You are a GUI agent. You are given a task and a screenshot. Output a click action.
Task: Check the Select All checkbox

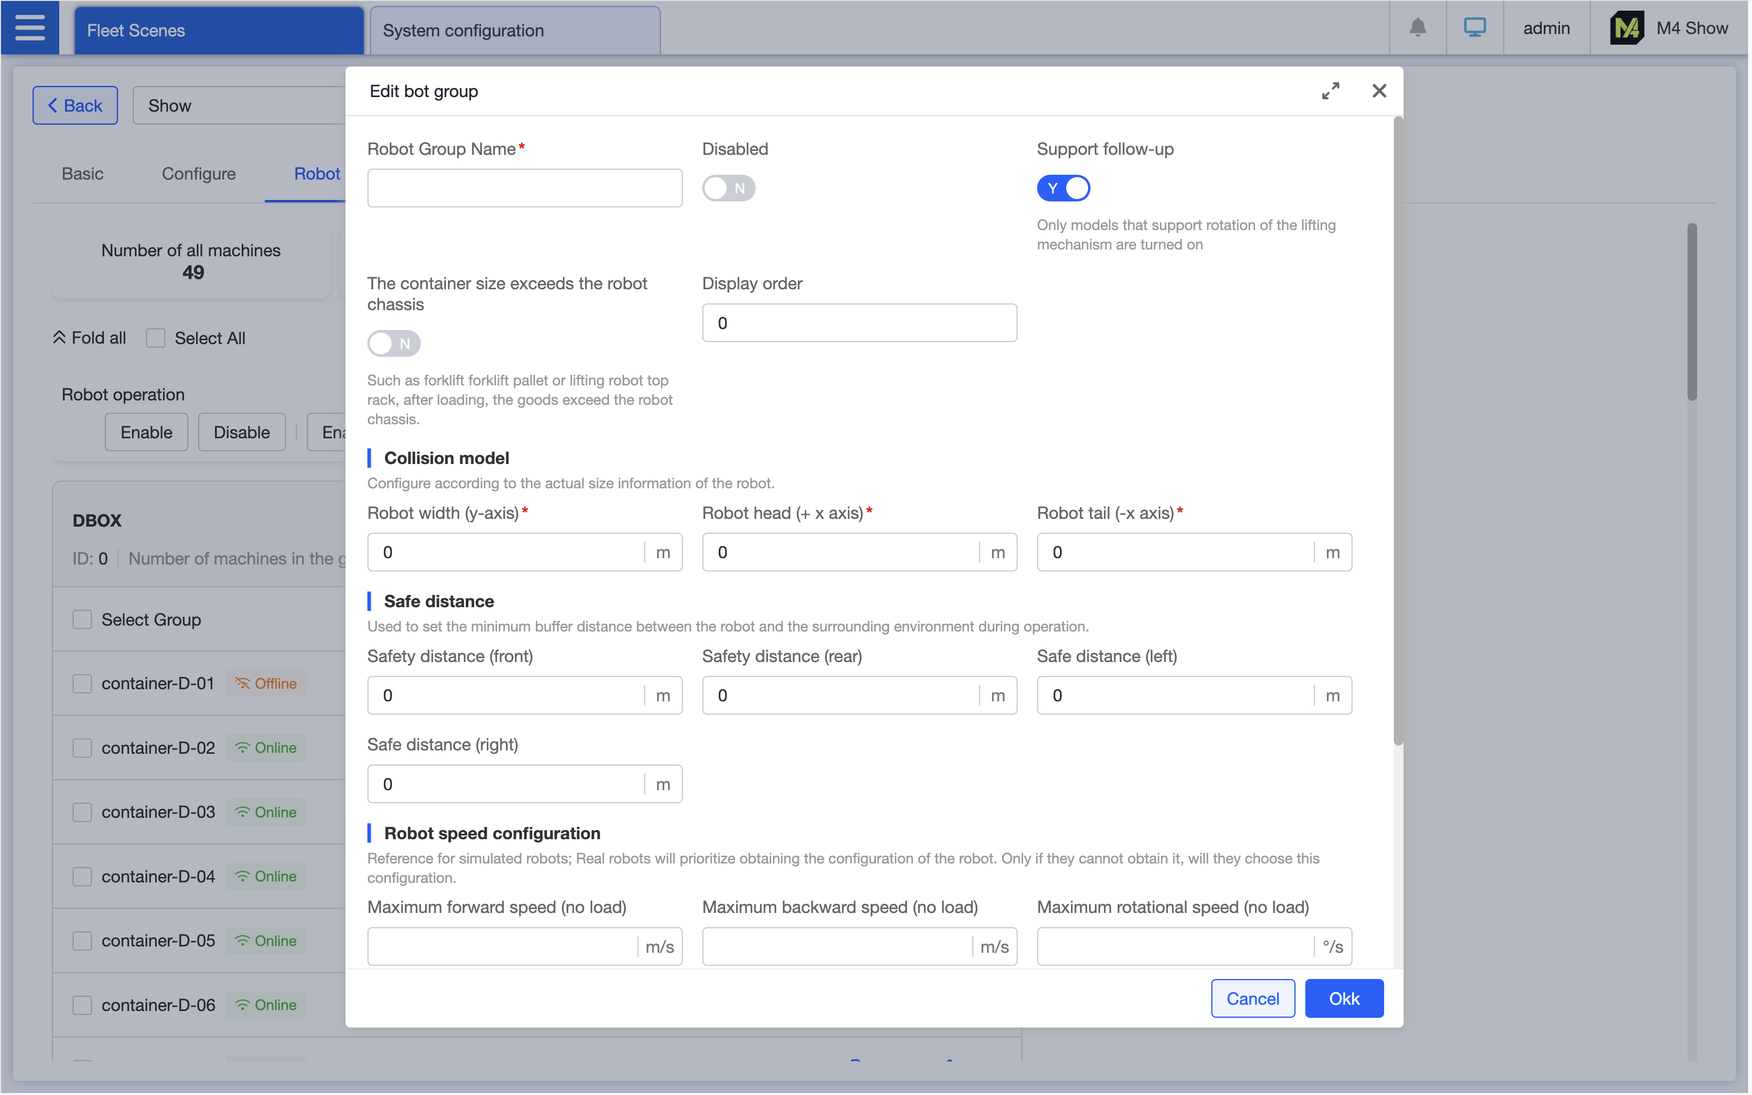pos(156,338)
